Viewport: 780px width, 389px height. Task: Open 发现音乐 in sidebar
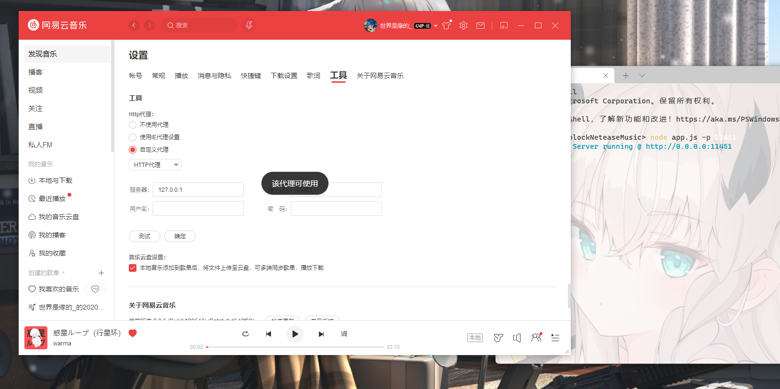click(x=67, y=54)
